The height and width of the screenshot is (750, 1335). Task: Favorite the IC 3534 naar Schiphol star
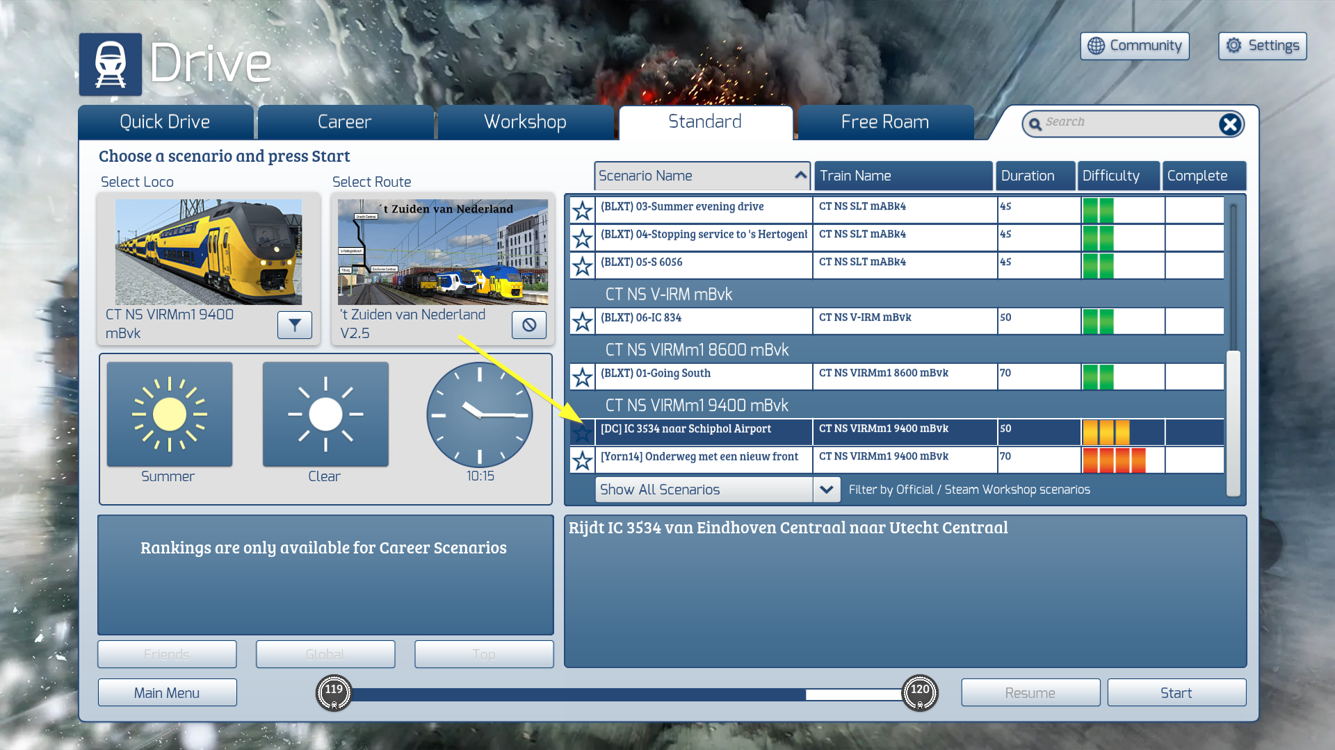point(583,433)
